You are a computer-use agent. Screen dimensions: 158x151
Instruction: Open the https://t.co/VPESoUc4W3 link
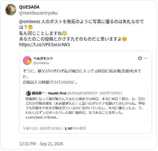pos(44,45)
